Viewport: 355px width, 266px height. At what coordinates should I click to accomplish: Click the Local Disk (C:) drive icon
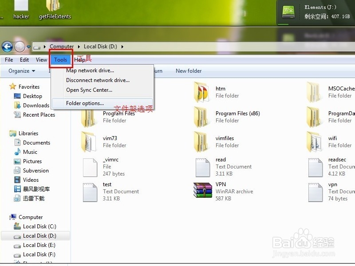pyautogui.click(x=17, y=226)
